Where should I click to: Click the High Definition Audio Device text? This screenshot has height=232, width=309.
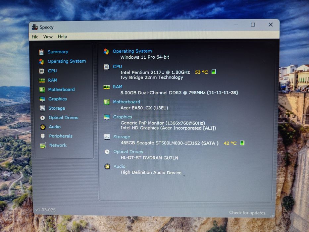(x=151, y=173)
